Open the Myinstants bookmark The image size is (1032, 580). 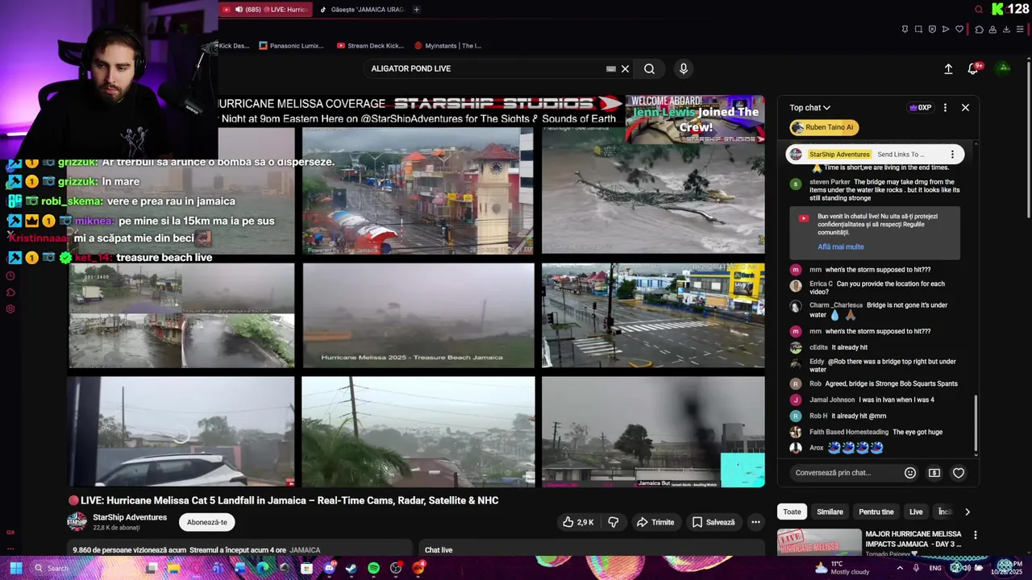point(447,46)
